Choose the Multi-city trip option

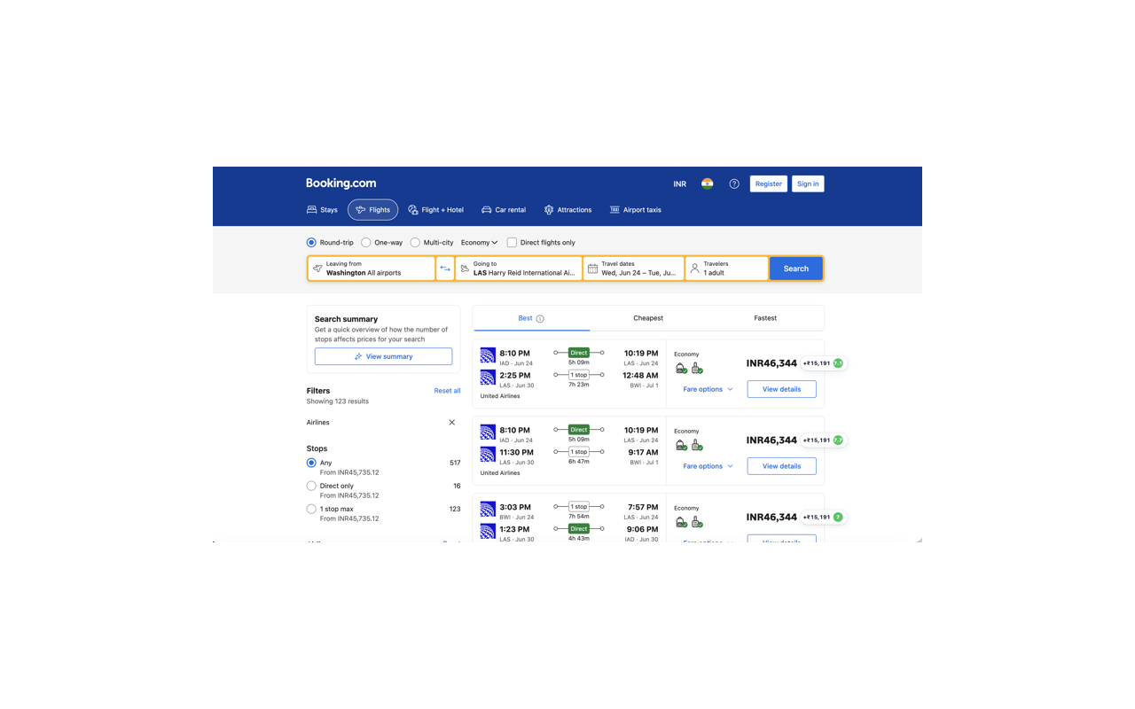415,242
